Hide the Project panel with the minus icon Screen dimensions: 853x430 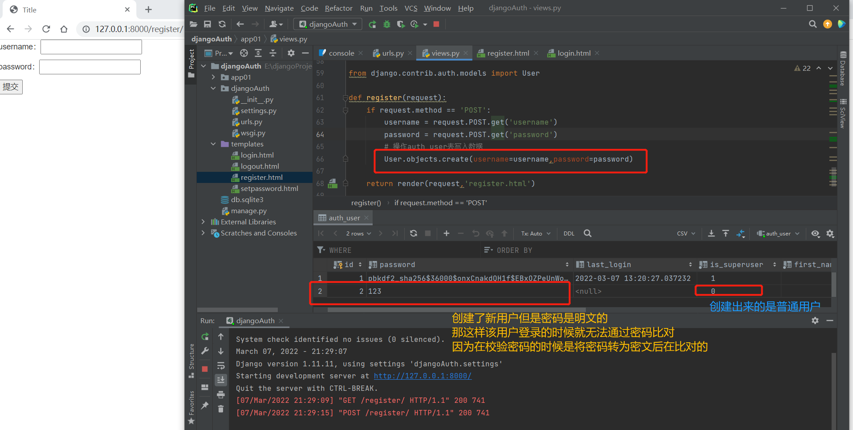(305, 53)
